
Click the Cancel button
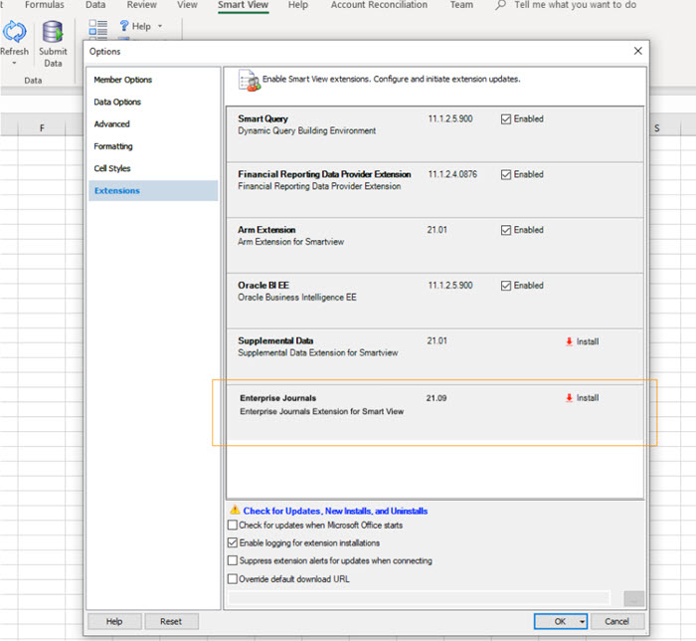tap(617, 621)
